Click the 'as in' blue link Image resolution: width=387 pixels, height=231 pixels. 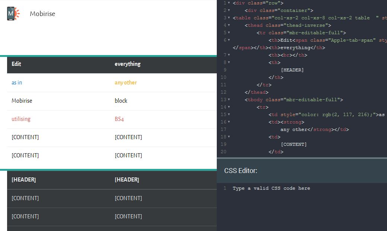point(17,83)
